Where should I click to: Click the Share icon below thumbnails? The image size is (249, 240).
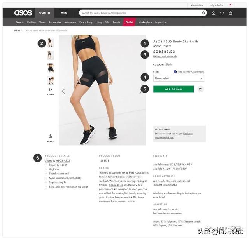[50, 136]
